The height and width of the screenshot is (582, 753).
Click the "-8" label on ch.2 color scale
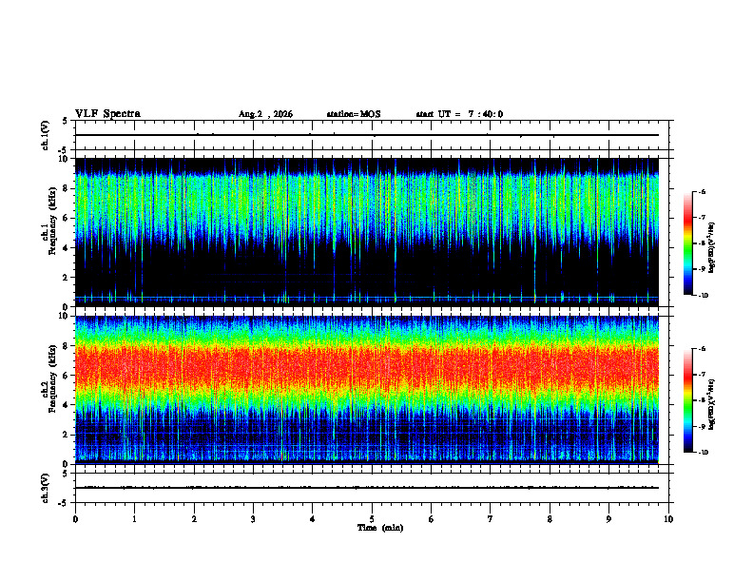click(x=703, y=400)
